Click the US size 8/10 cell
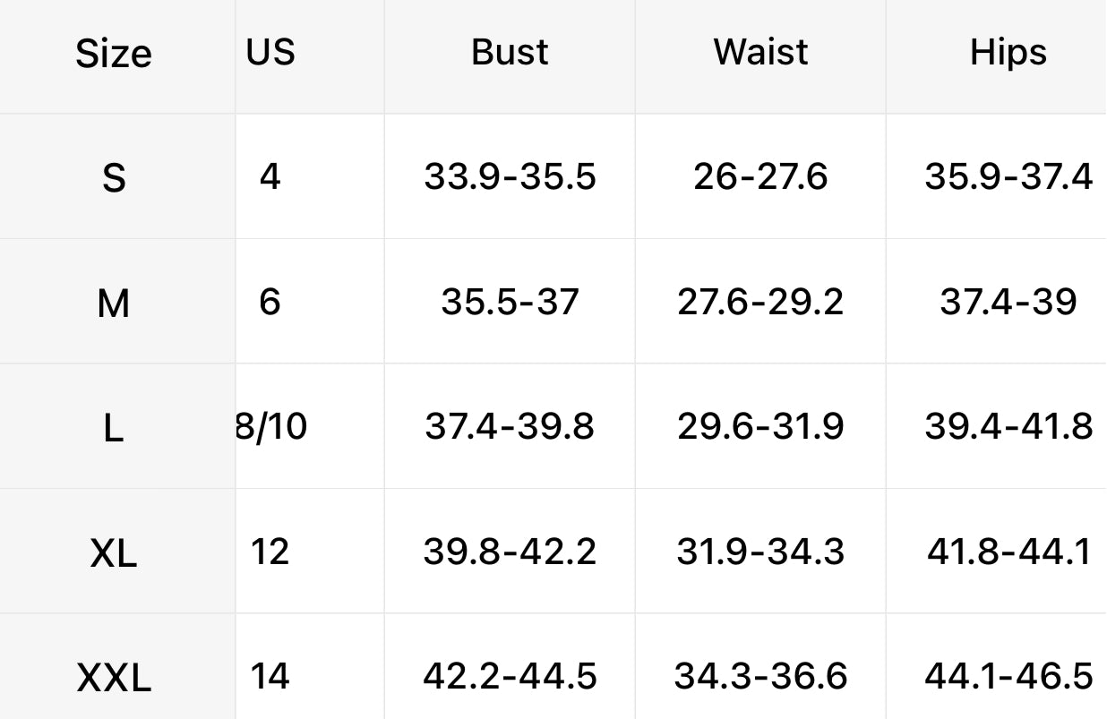This screenshot has width=1107, height=719. 271,426
